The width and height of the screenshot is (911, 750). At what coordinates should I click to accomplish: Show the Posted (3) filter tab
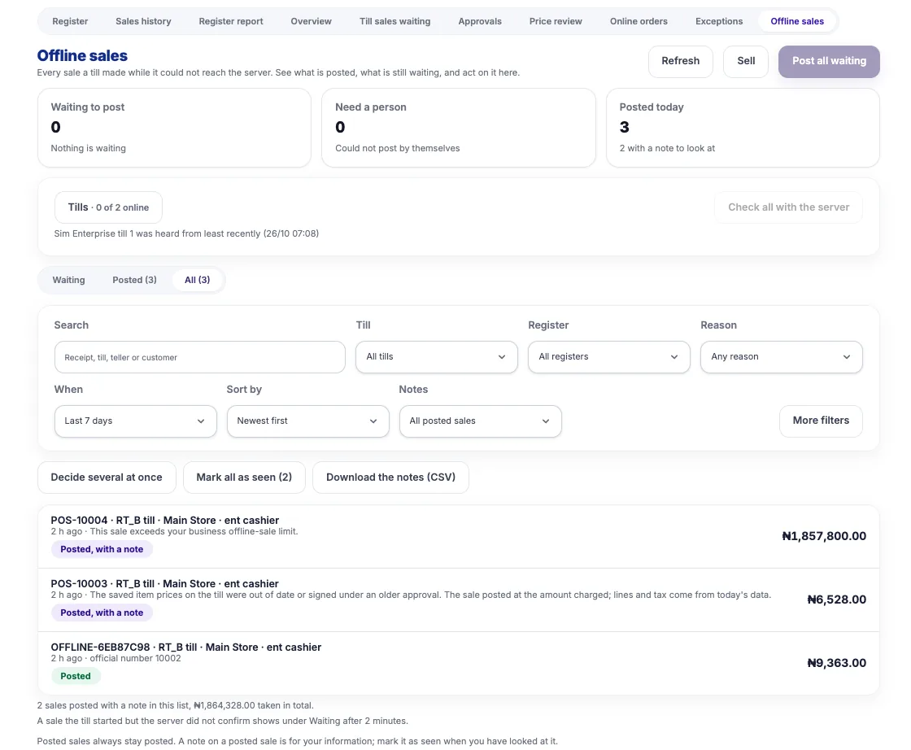[134, 280]
